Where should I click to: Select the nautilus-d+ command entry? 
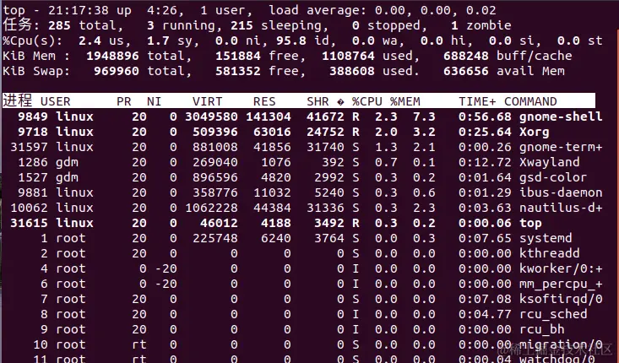561,208
